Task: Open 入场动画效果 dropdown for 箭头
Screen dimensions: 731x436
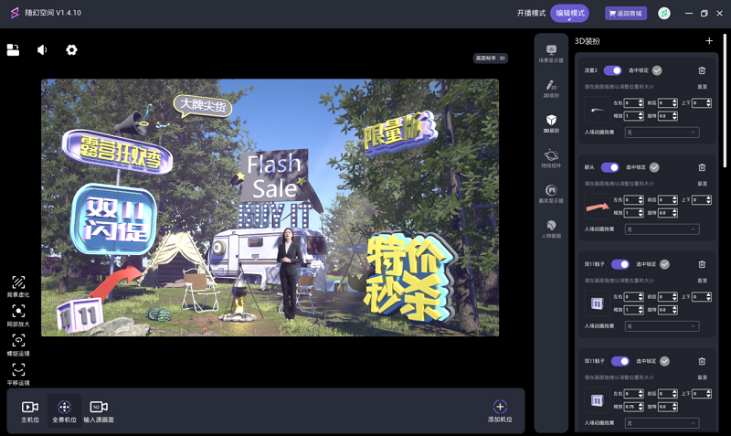Action: [x=662, y=229]
